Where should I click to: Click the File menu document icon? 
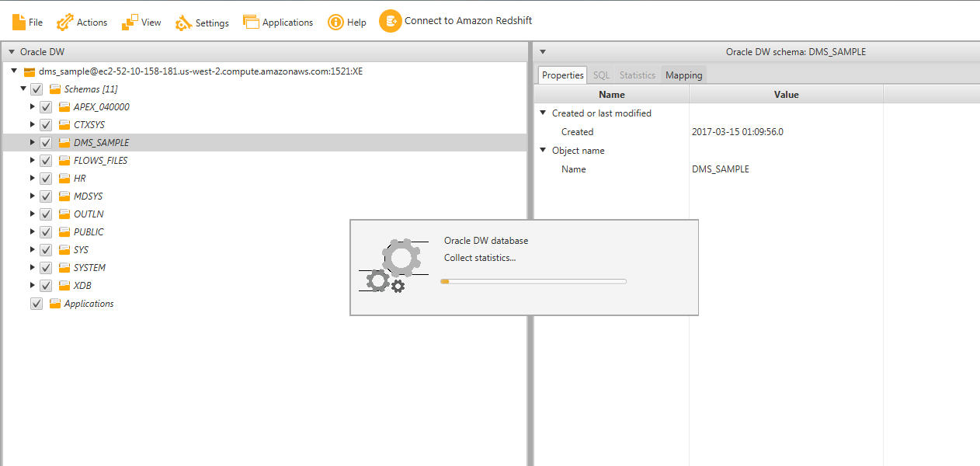point(19,22)
